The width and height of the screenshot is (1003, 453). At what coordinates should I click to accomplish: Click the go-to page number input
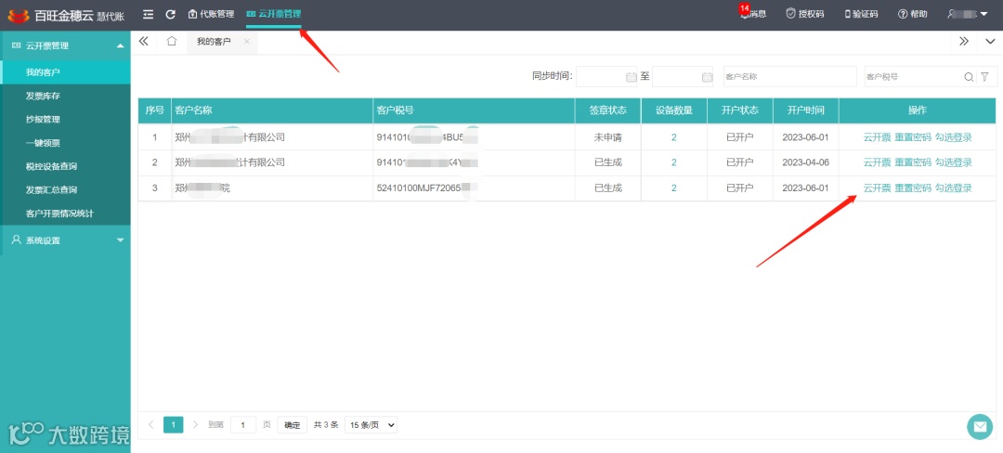[243, 425]
